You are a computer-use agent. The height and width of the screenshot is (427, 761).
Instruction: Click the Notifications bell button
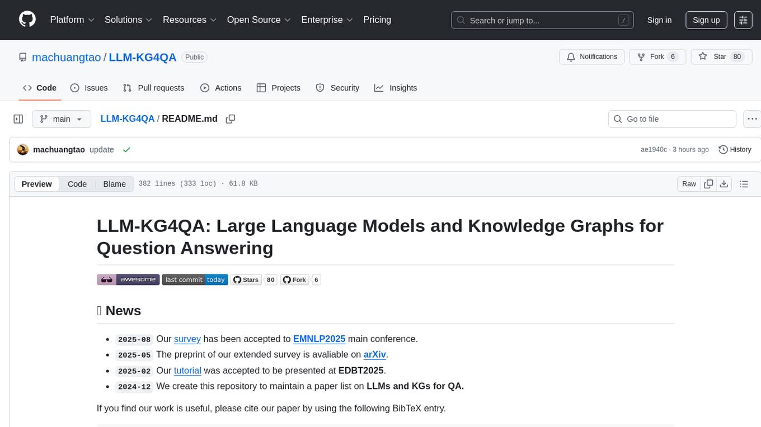(592, 56)
